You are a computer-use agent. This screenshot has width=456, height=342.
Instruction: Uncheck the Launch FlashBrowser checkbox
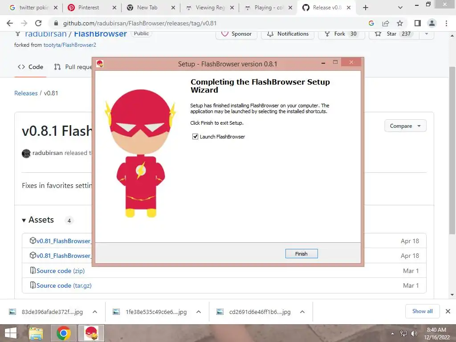coord(195,136)
